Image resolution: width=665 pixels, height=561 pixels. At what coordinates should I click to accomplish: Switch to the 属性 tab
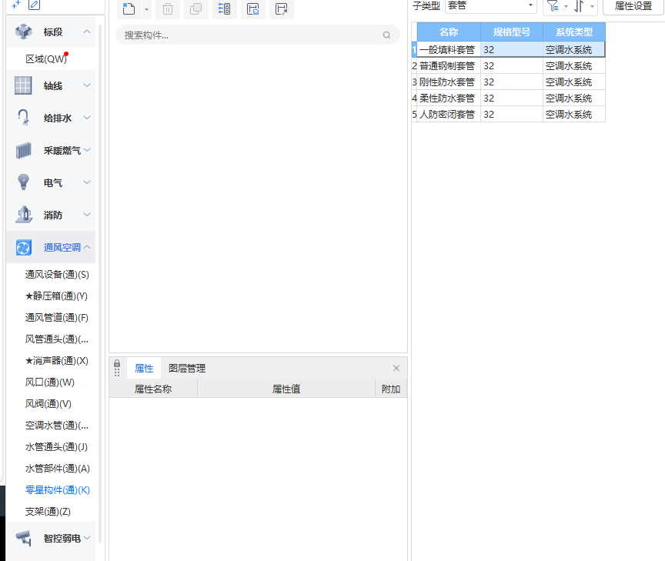144,369
